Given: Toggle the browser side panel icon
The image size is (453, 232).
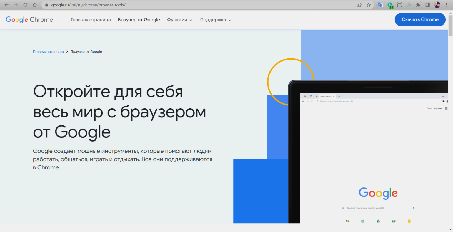Looking at the screenshot, I should [428, 5].
